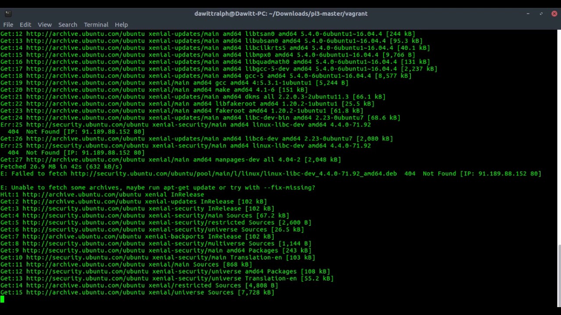Image resolution: width=561 pixels, height=315 pixels.
Task: Click the 'E: Failed to fetch' line
Action: [x=271, y=174]
